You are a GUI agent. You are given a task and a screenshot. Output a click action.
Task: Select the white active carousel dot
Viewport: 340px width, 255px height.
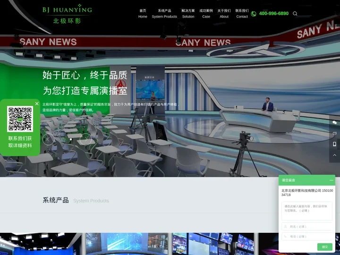coord(71,139)
